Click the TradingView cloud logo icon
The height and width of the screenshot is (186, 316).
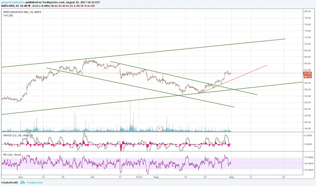[23, 182]
